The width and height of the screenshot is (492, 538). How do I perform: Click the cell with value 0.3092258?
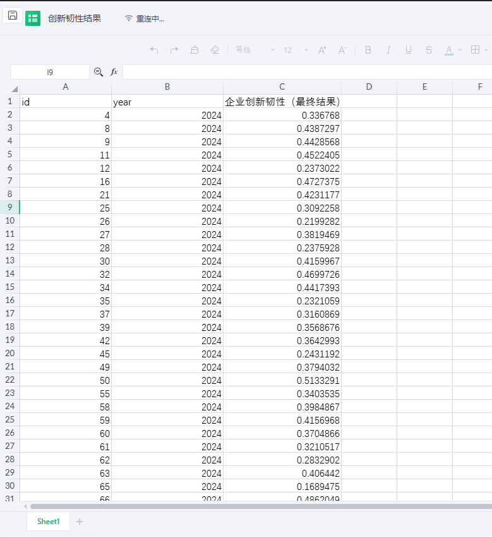(x=282, y=208)
